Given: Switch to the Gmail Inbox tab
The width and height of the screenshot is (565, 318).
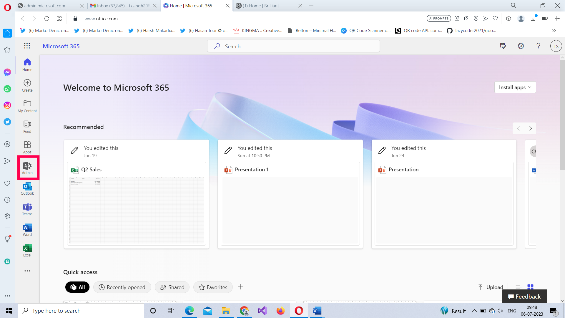Looking at the screenshot, I should pos(124,6).
